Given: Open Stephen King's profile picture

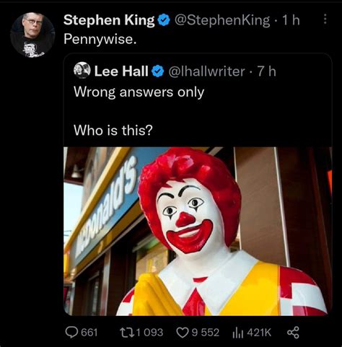Looking at the screenshot, I should 32,35.
